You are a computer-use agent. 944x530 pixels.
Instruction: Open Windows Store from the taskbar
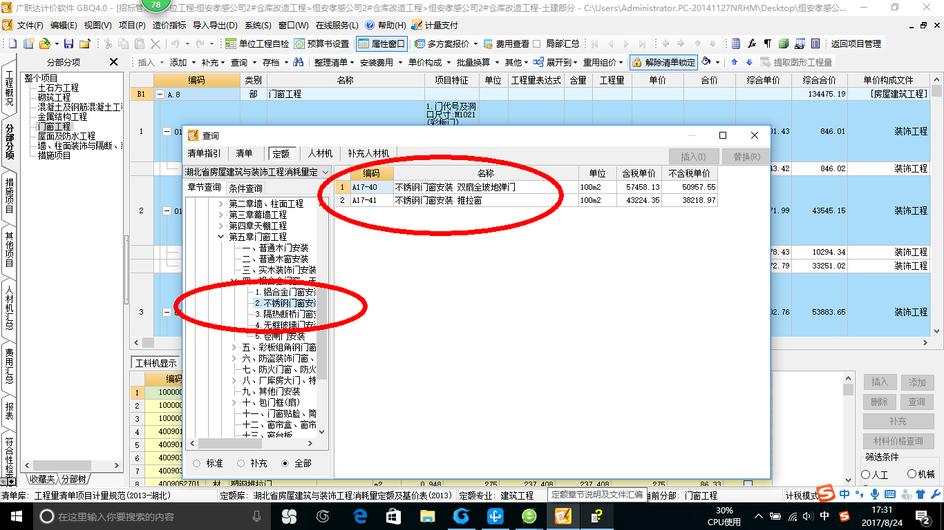(x=394, y=516)
